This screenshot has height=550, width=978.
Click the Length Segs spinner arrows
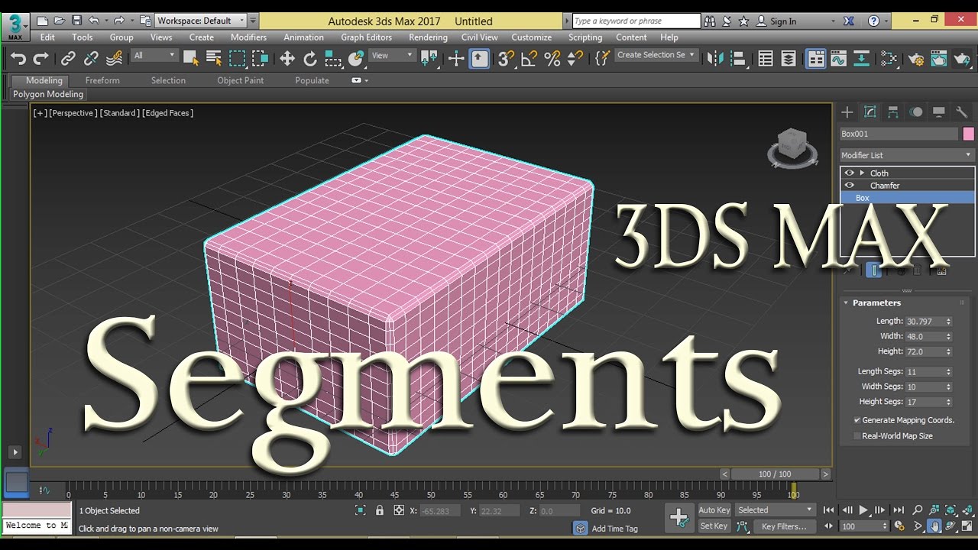(x=948, y=371)
